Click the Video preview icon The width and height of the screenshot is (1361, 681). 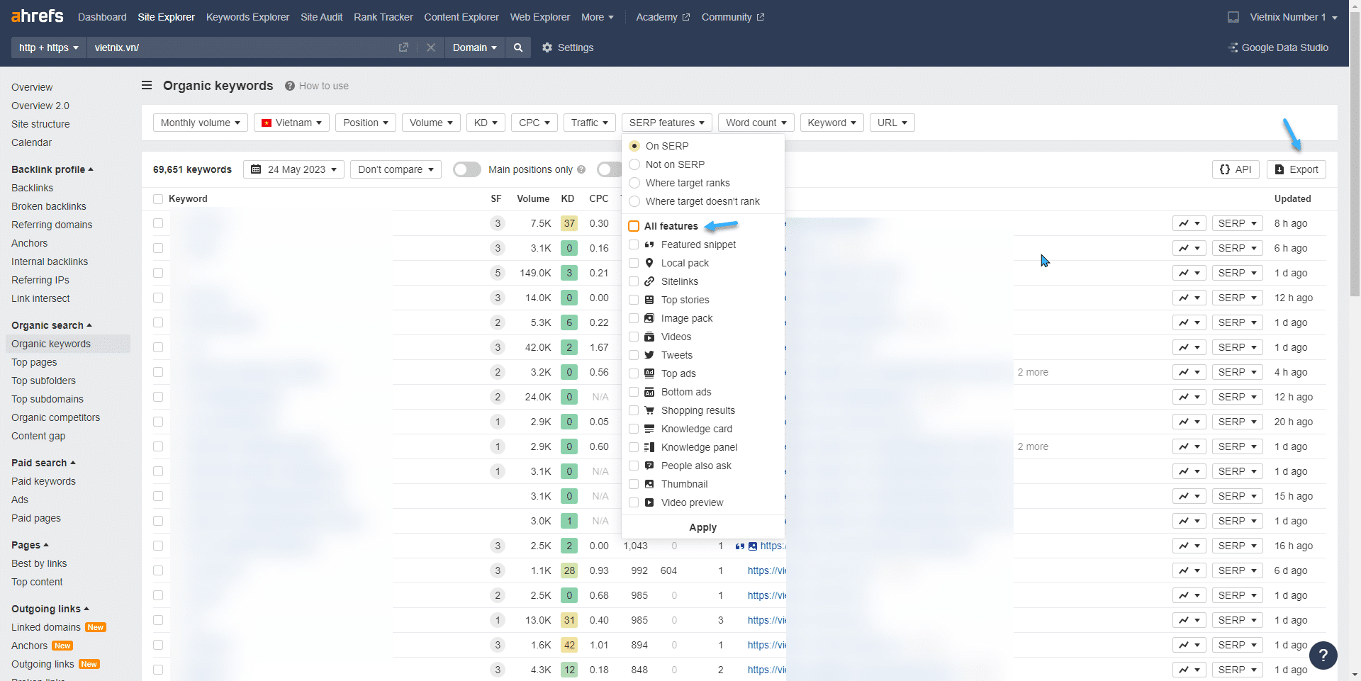point(649,502)
